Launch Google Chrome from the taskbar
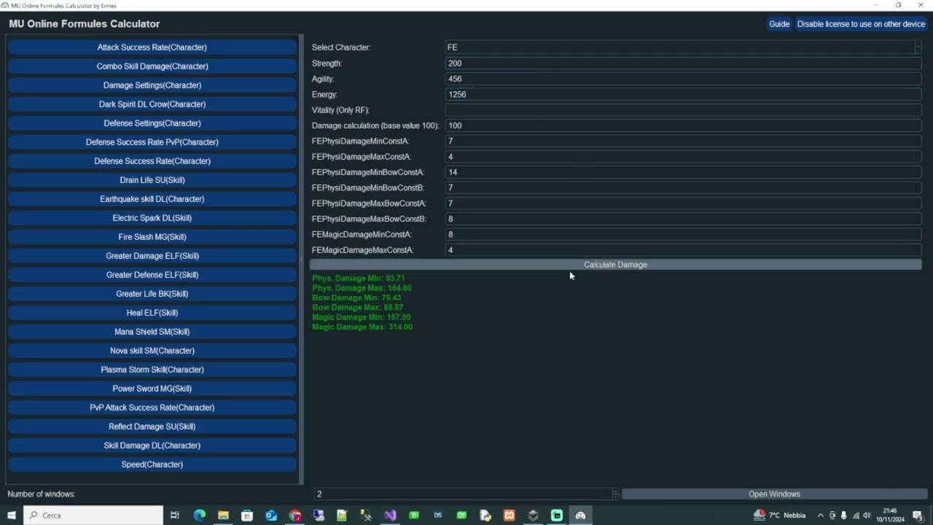This screenshot has height=525, width=933. click(295, 516)
